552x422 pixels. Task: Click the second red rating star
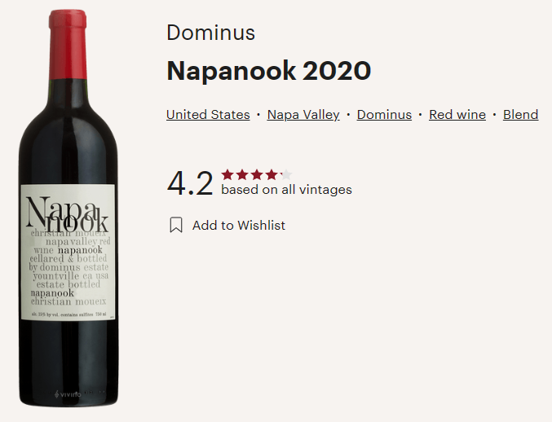242,174
